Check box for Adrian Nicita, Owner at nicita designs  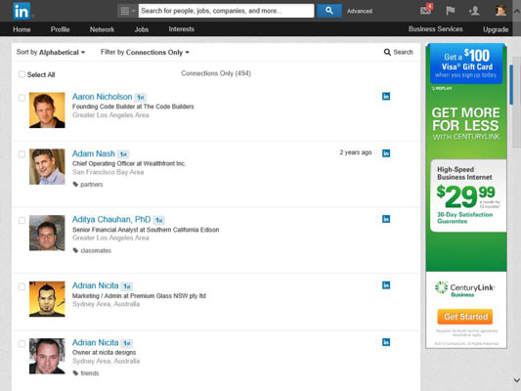click(22, 343)
